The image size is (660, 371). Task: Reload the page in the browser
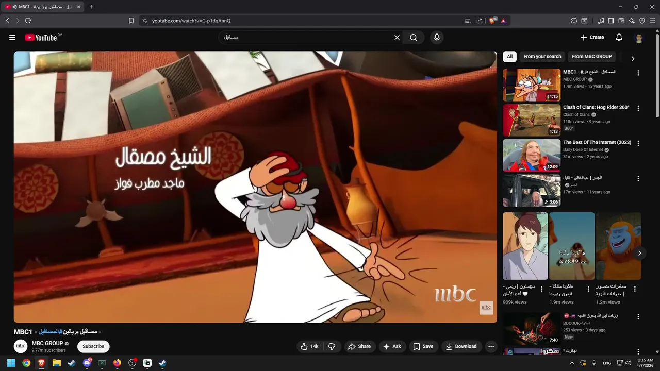(x=28, y=21)
